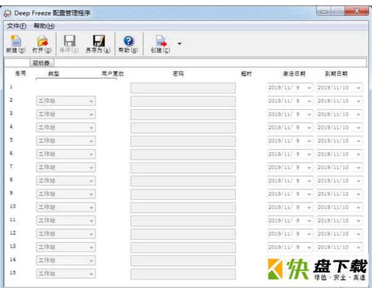Open the 工作站 type dropdown in row 4
This screenshot has height=288, width=372.
(x=66, y=127)
